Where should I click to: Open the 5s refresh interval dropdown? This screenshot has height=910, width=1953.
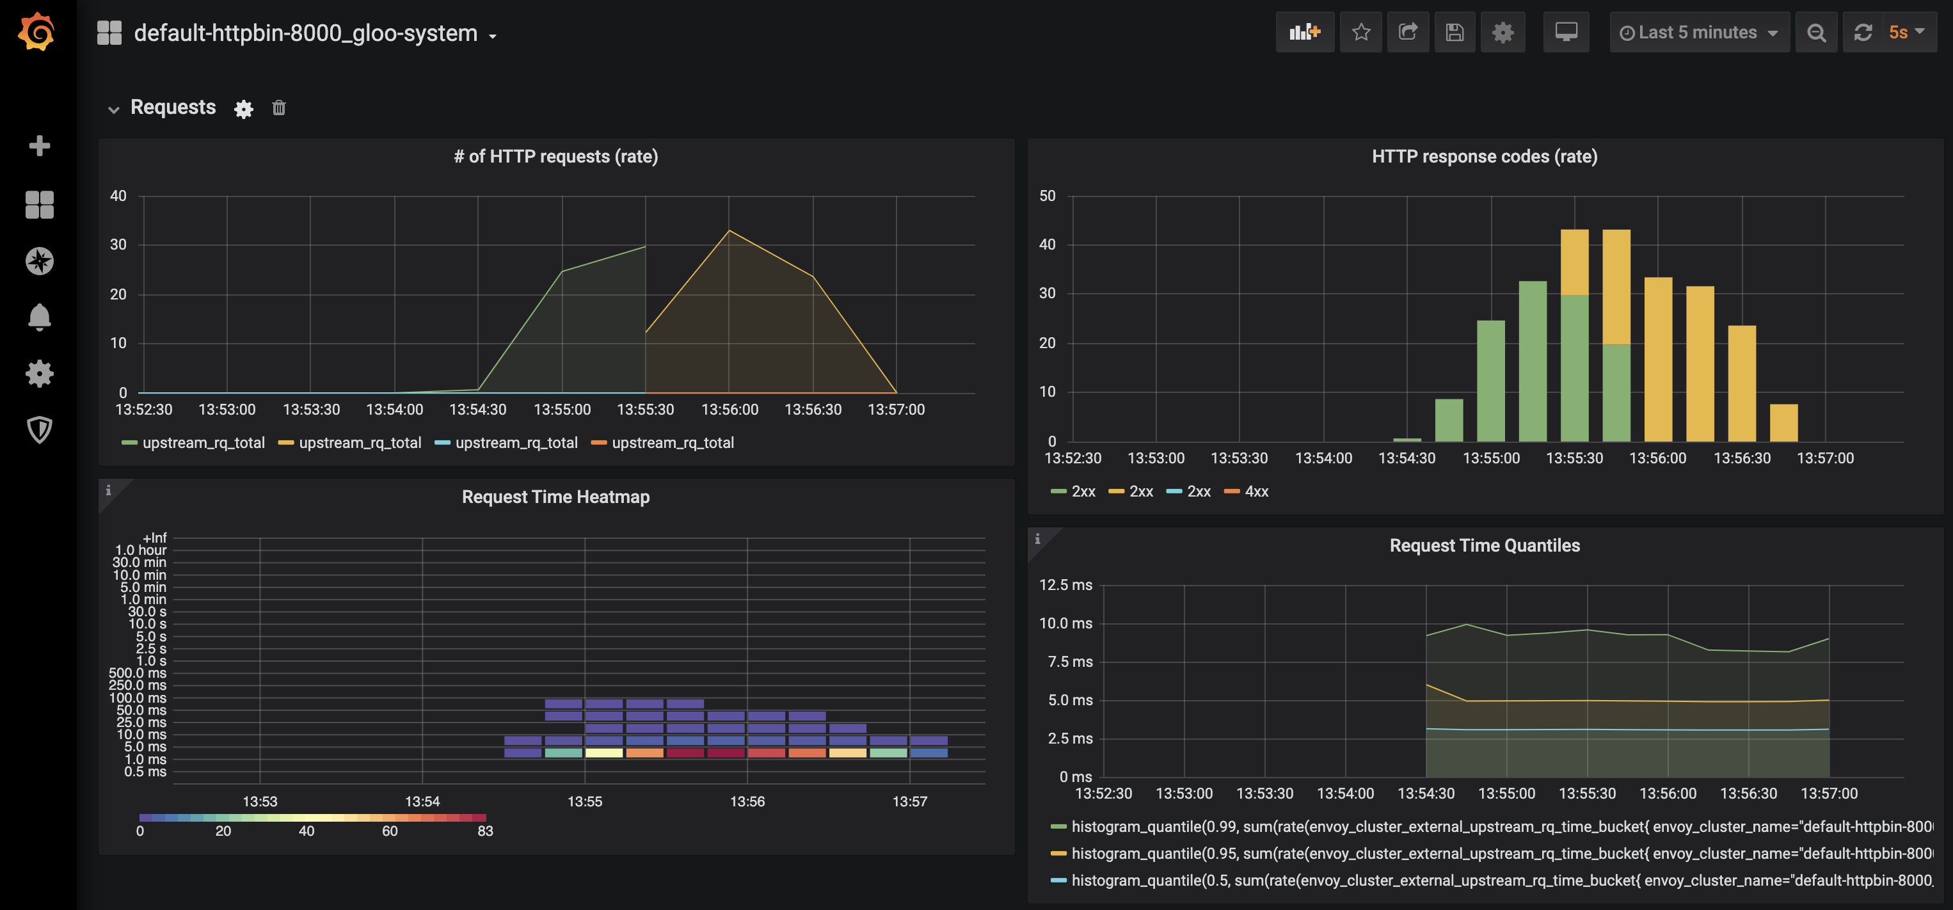pos(1909,33)
